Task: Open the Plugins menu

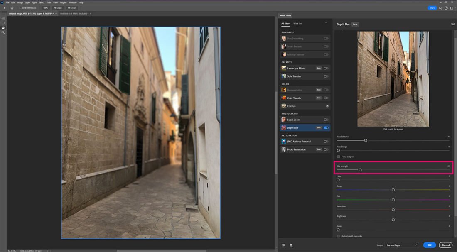Action: pyautogui.click(x=63, y=2)
